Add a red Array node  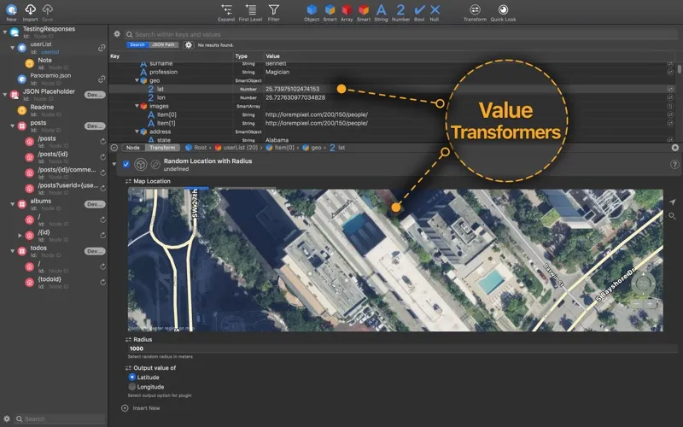pos(347,9)
